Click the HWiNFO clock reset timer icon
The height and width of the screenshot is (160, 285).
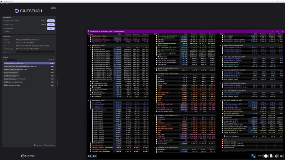[265, 156]
